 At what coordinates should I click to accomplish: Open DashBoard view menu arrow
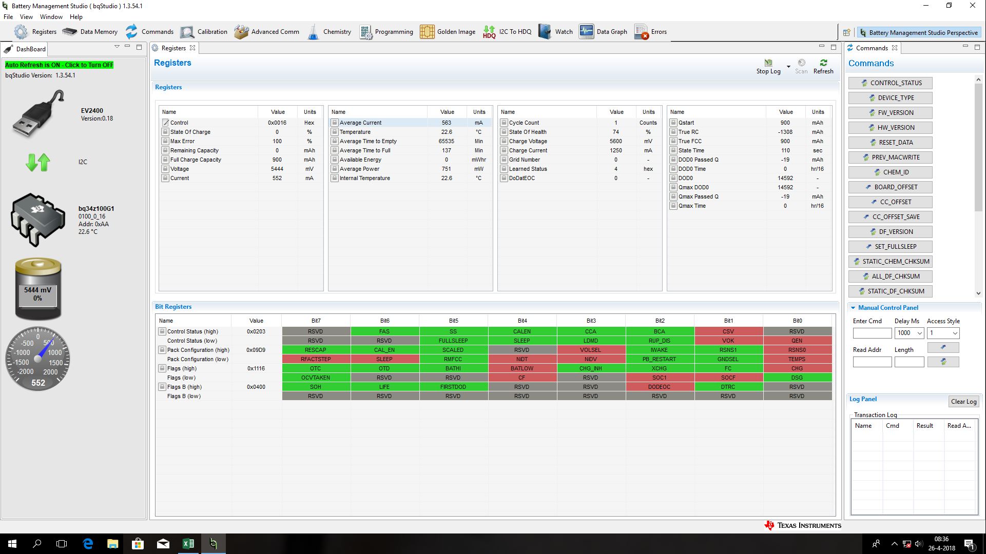[117, 47]
